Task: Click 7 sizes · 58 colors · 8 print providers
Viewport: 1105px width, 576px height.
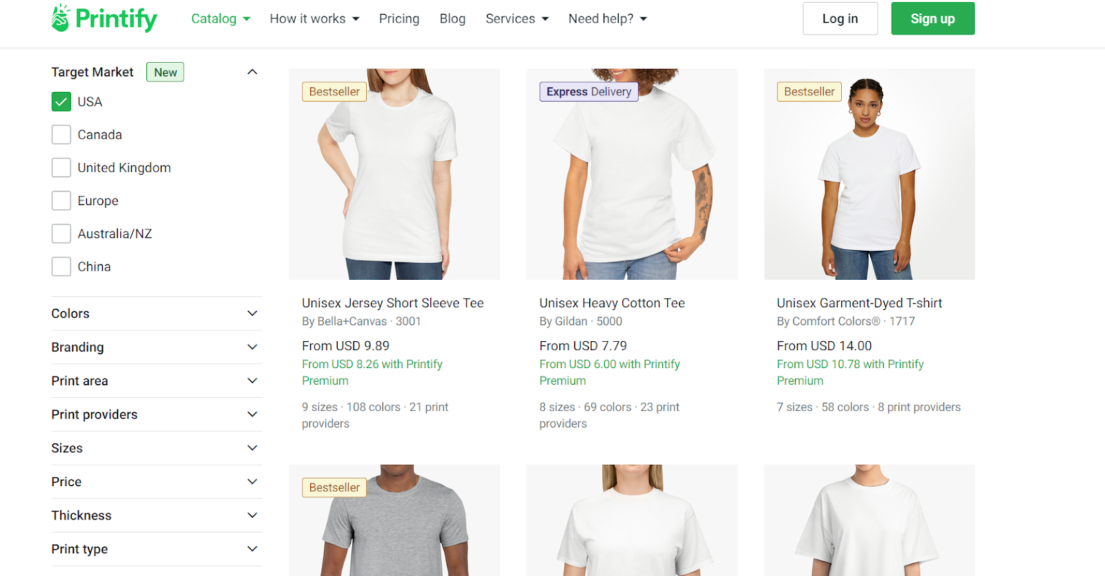Action: (x=869, y=407)
